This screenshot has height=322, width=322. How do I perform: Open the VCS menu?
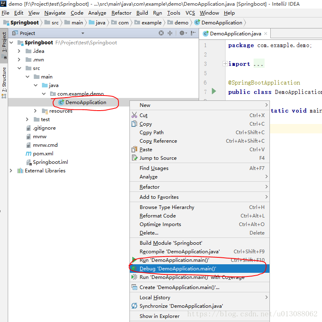(190, 13)
